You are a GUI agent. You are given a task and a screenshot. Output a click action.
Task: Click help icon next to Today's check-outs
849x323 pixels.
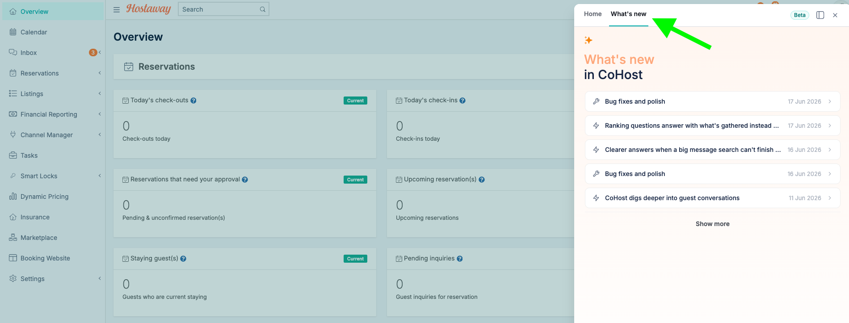tap(193, 101)
